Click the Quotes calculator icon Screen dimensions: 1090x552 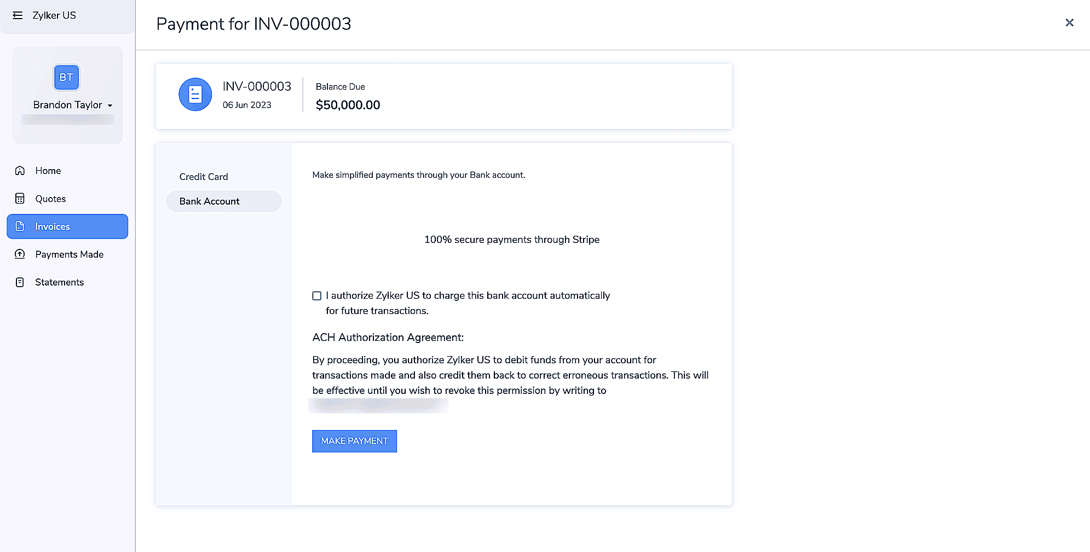coord(20,199)
